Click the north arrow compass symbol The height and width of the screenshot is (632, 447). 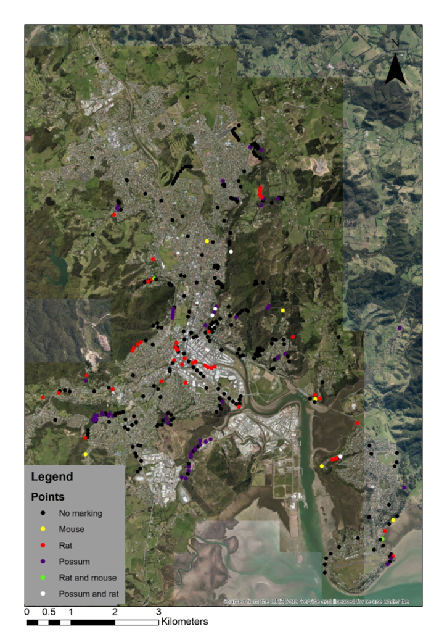pyautogui.click(x=395, y=69)
